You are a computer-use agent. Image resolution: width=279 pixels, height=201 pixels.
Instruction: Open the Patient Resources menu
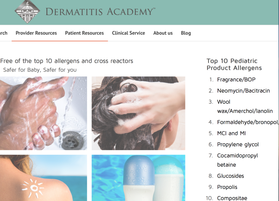pos(84,33)
